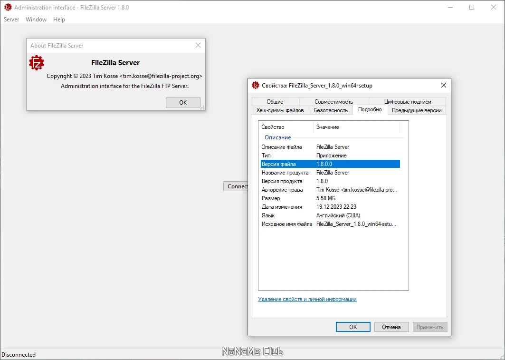Switch to the Совместимость tab
Image resolution: width=505 pixels, height=360 pixels.
pyautogui.click(x=333, y=101)
